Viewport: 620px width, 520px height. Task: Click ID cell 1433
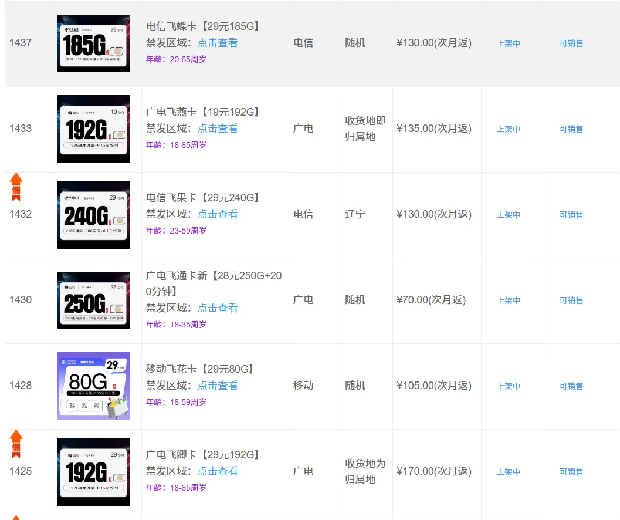tap(21, 128)
